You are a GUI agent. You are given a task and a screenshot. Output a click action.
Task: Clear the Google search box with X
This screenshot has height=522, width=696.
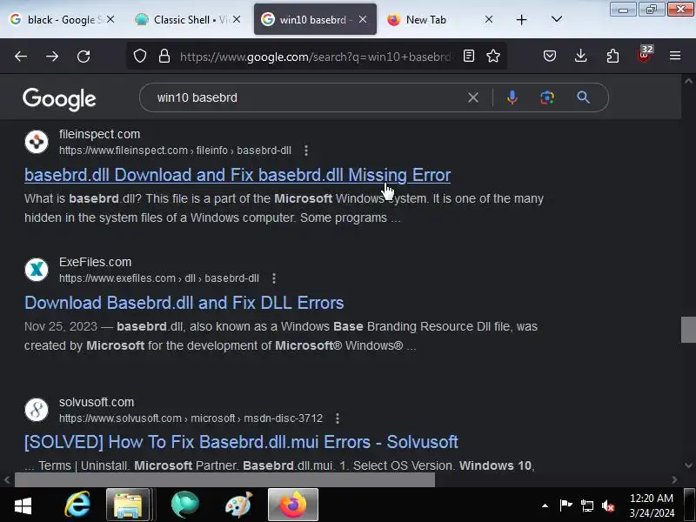click(473, 97)
